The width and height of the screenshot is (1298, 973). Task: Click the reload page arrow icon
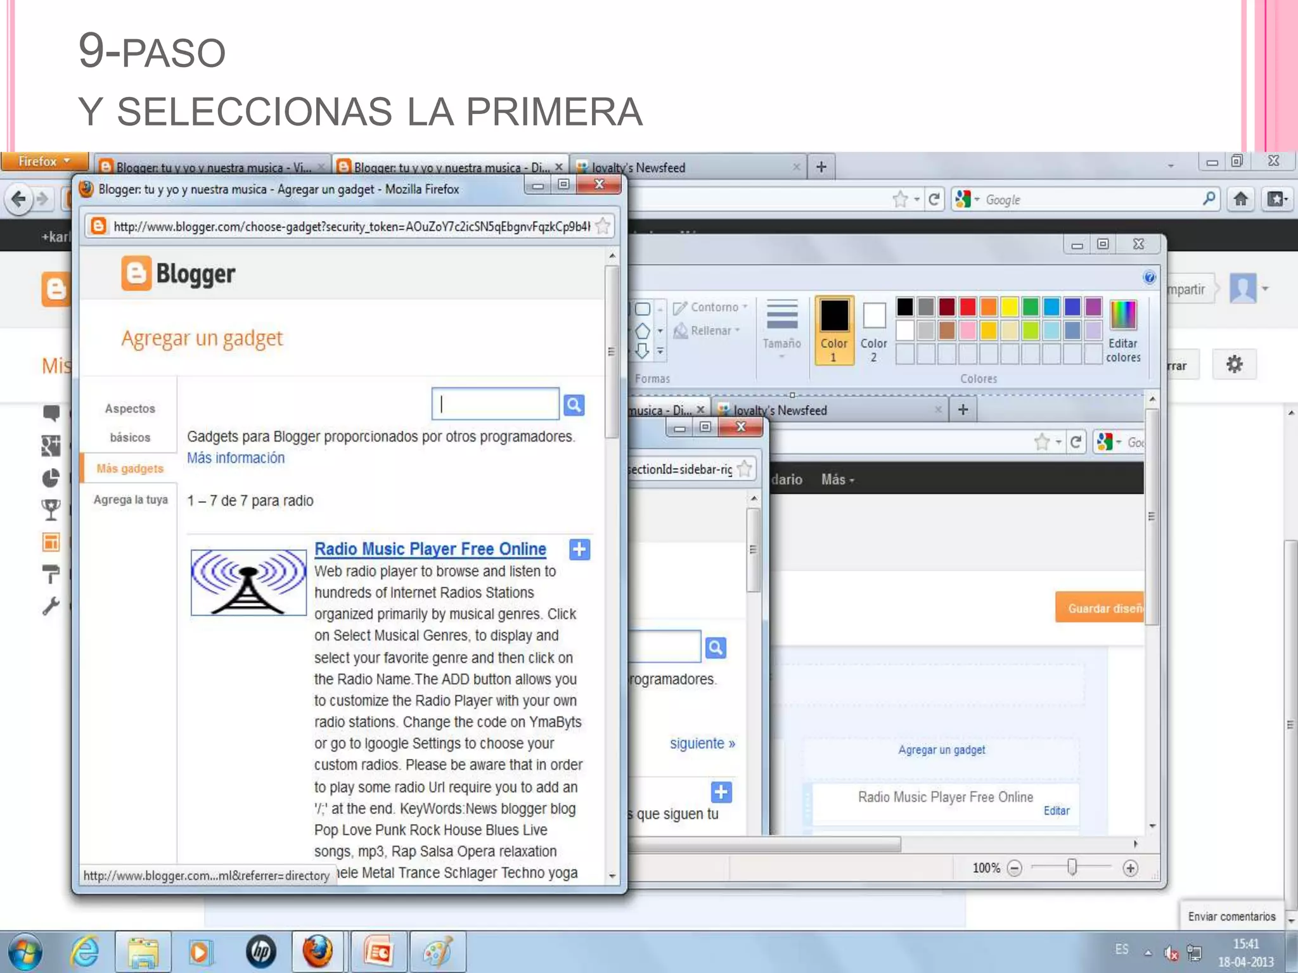pyautogui.click(x=934, y=200)
